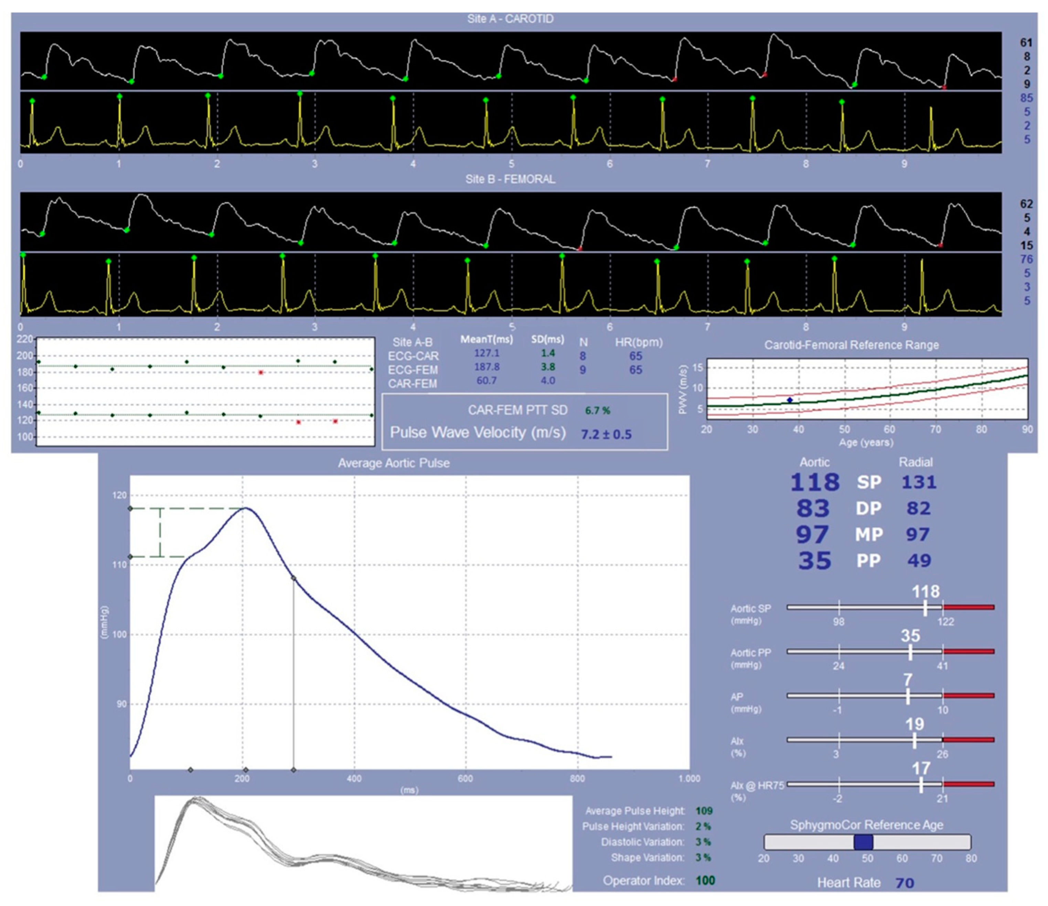Click the Aortic SP value 118
1048x906 pixels.
[815, 482]
